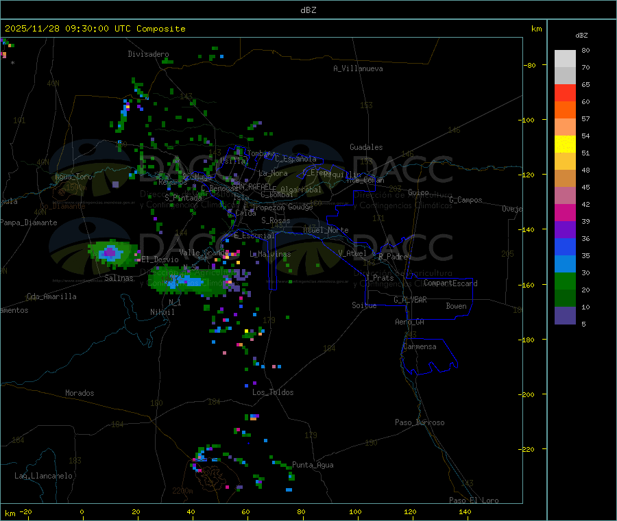Click the 'L_Malvinas' label
The image size is (617, 521).
pos(270,254)
